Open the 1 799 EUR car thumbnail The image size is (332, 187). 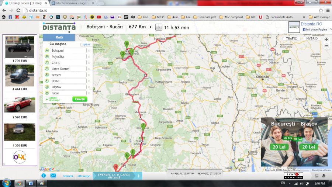[20, 47]
